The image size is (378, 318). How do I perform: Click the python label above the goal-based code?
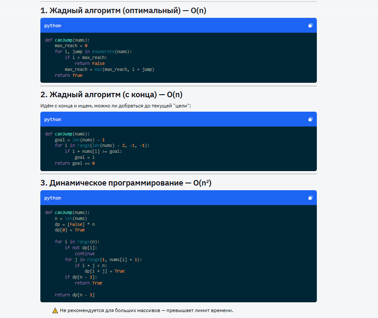(x=53, y=119)
